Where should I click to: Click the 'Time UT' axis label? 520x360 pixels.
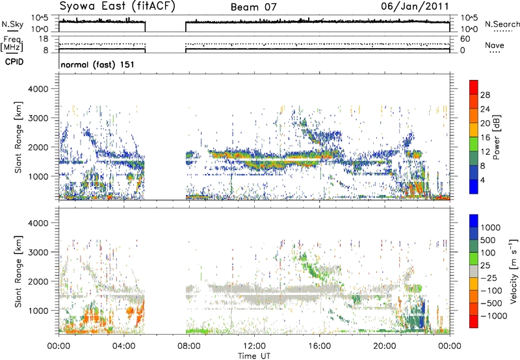click(254, 356)
